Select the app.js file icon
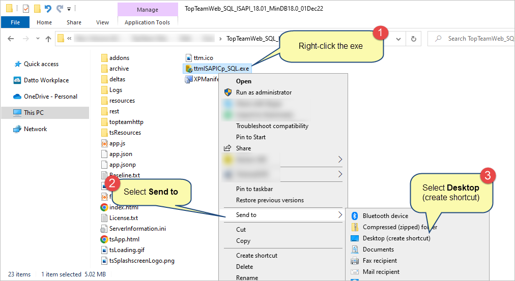The height and width of the screenshot is (281, 515). click(104, 143)
